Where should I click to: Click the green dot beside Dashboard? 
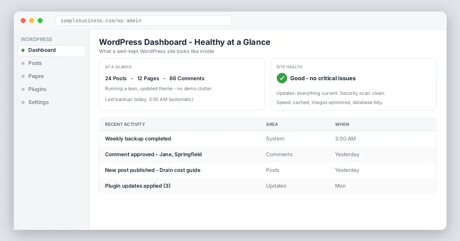point(23,50)
